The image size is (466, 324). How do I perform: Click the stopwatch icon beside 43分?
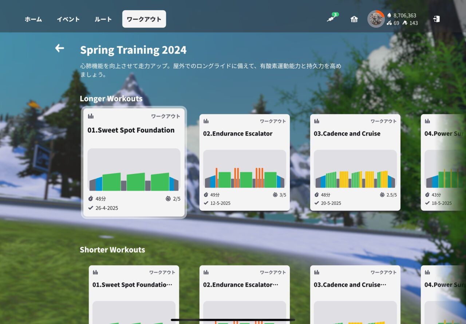[427, 195]
